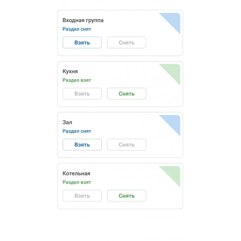This screenshot has width=241, height=241.
Task: Click Взять button in Кухня card
Action: pyautogui.click(x=82, y=94)
